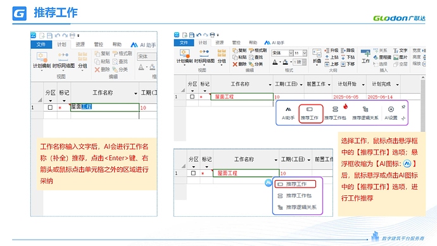Open 工作名称 column dropdown in left screenshot
This screenshot has height=246, width=437.
click(x=136, y=93)
